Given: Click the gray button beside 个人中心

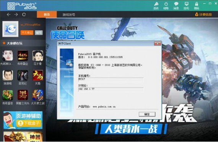Looking at the screenshot, I should tap(39, 33).
